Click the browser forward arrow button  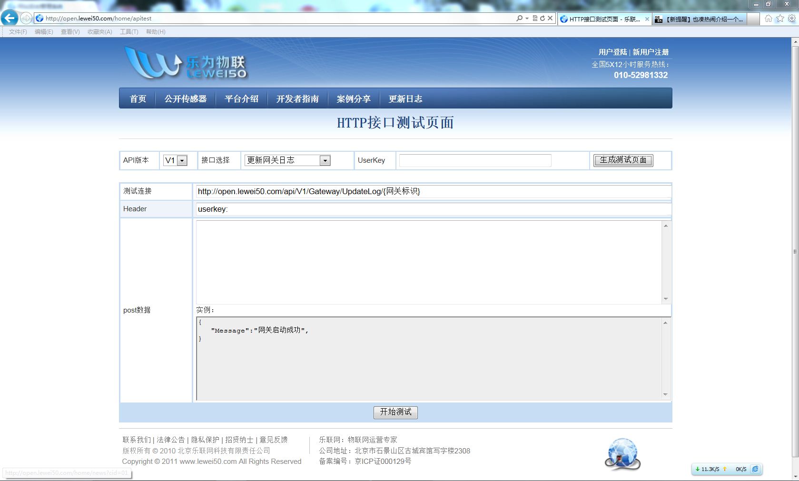pyautogui.click(x=26, y=18)
